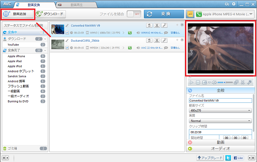The width and height of the screenshot is (257, 162).
Task: Click the ダウンロード download button
Action: pyautogui.click(x=51, y=14)
